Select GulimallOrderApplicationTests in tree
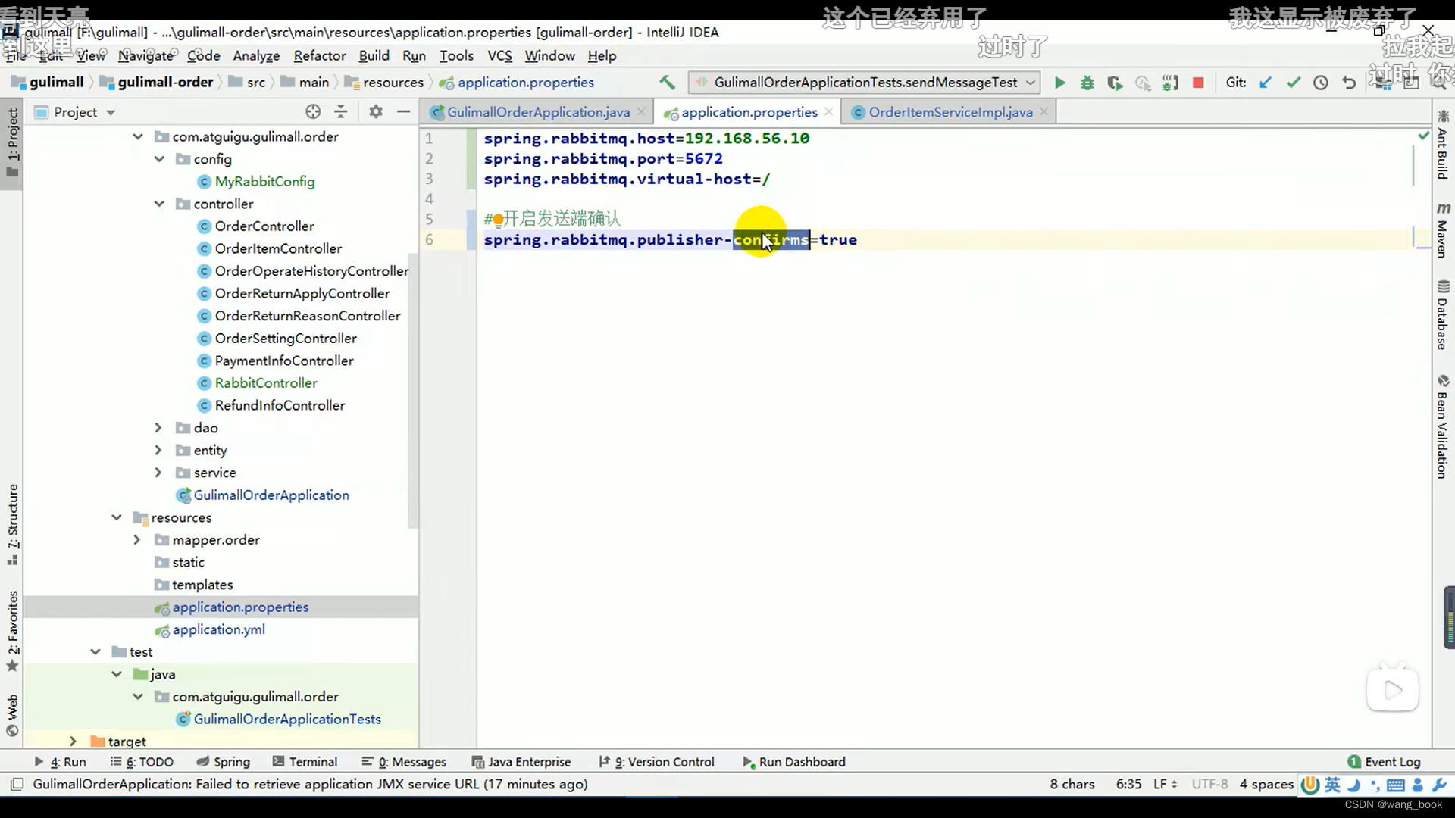This screenshot has height=818, width=1455. click(287, 720)
